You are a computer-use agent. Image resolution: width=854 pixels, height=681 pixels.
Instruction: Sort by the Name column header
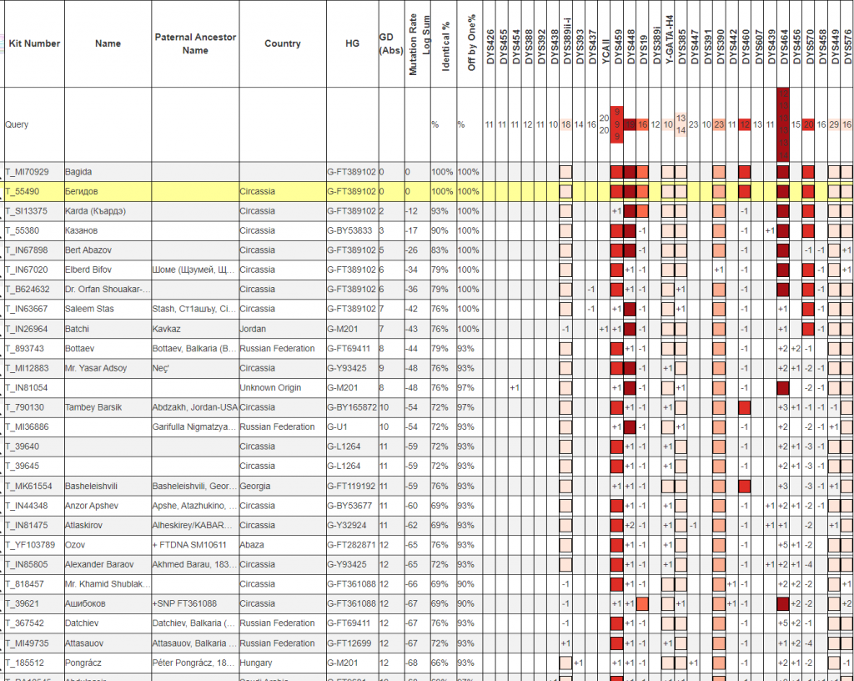coord(108,43)
